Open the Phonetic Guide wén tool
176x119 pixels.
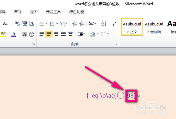tap(25, 23)
